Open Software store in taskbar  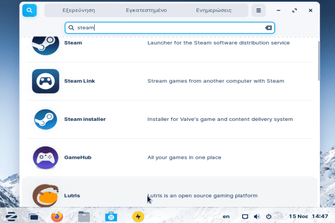click(111, 217)
